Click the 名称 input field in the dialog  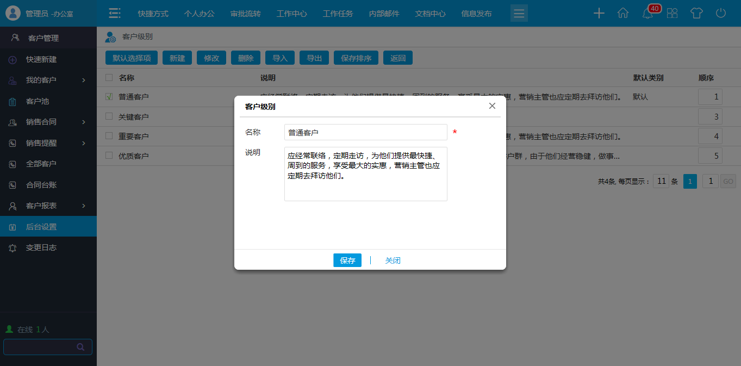(x=365, y=132)
